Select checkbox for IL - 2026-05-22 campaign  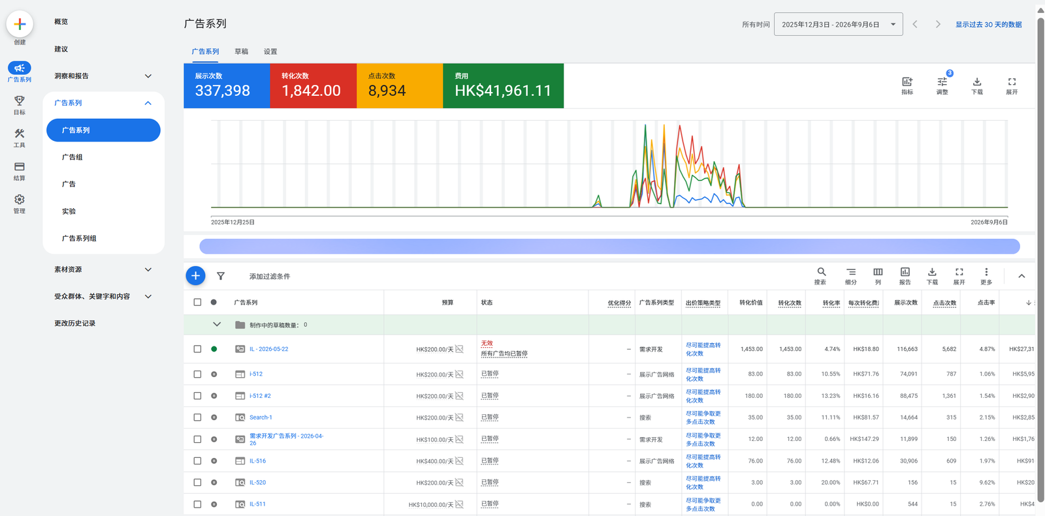(197, 349)
